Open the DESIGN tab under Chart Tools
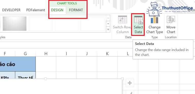The height and width of the screenshot is (94, 195). [x=57, y=10]
